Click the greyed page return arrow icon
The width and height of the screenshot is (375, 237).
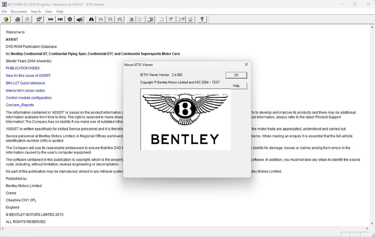pyautogui.click(x=141, y=19)
